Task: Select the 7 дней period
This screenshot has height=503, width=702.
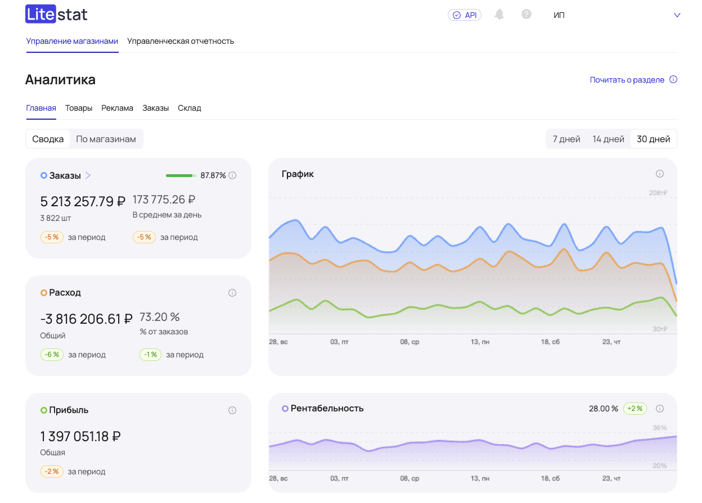Action: (x=566, y=139)
